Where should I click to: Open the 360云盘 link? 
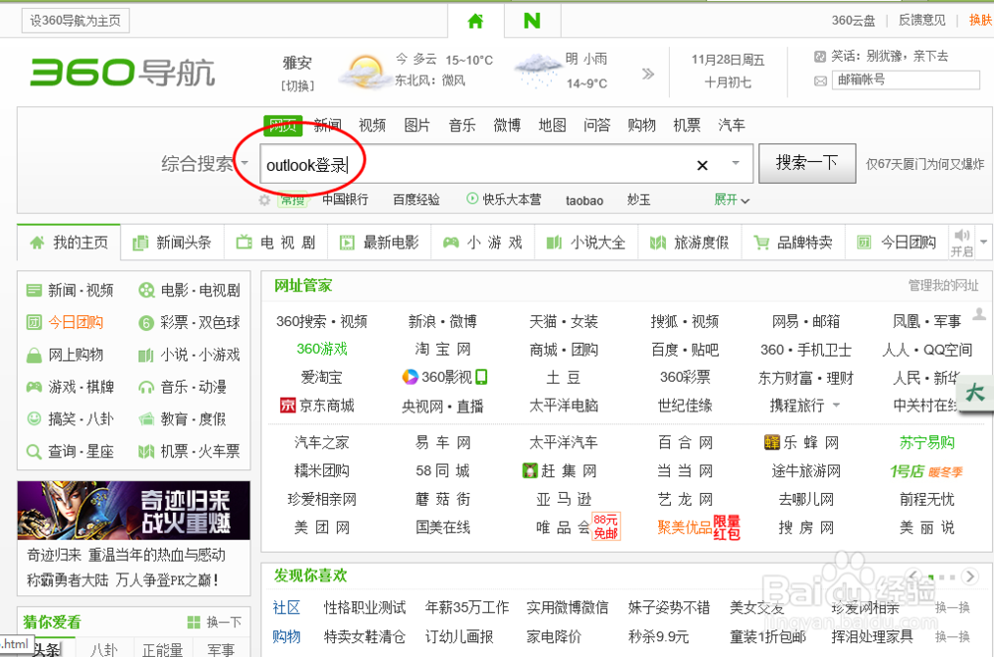click(x=853, y=20)
